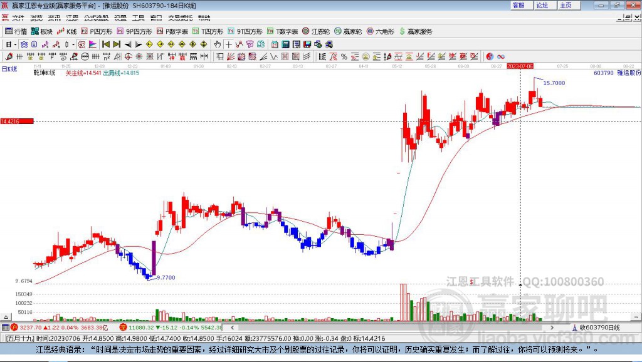The height and width of the screenshot is (362, 642).
Task: Expand volume panel with up-triangle button
Action: (x=6, y=317)
